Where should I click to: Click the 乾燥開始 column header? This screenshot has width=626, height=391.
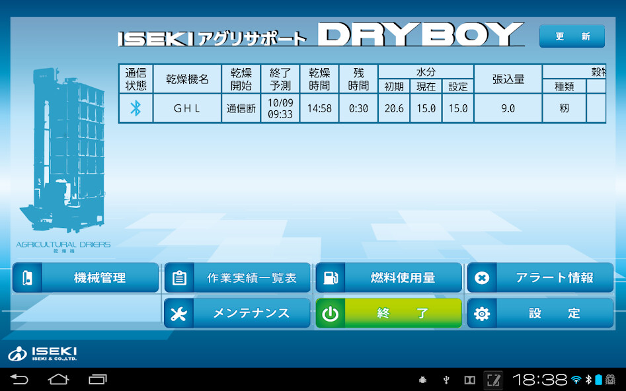pyautogui.click(x=241, y=79)
